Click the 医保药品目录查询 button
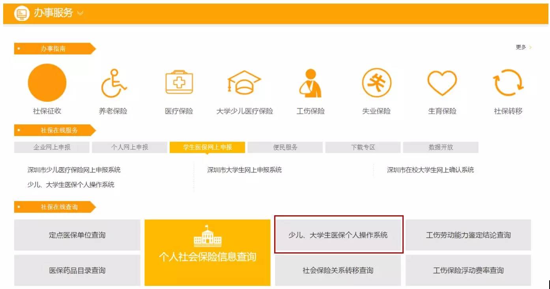 click(77, 270)
